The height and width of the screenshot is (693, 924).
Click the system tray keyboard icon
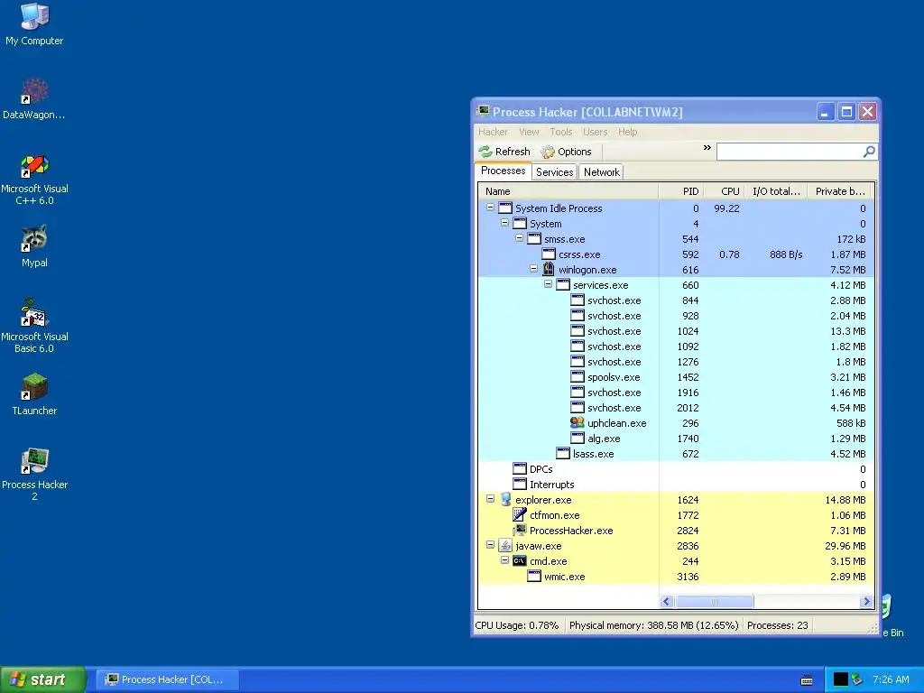[807, 680]
